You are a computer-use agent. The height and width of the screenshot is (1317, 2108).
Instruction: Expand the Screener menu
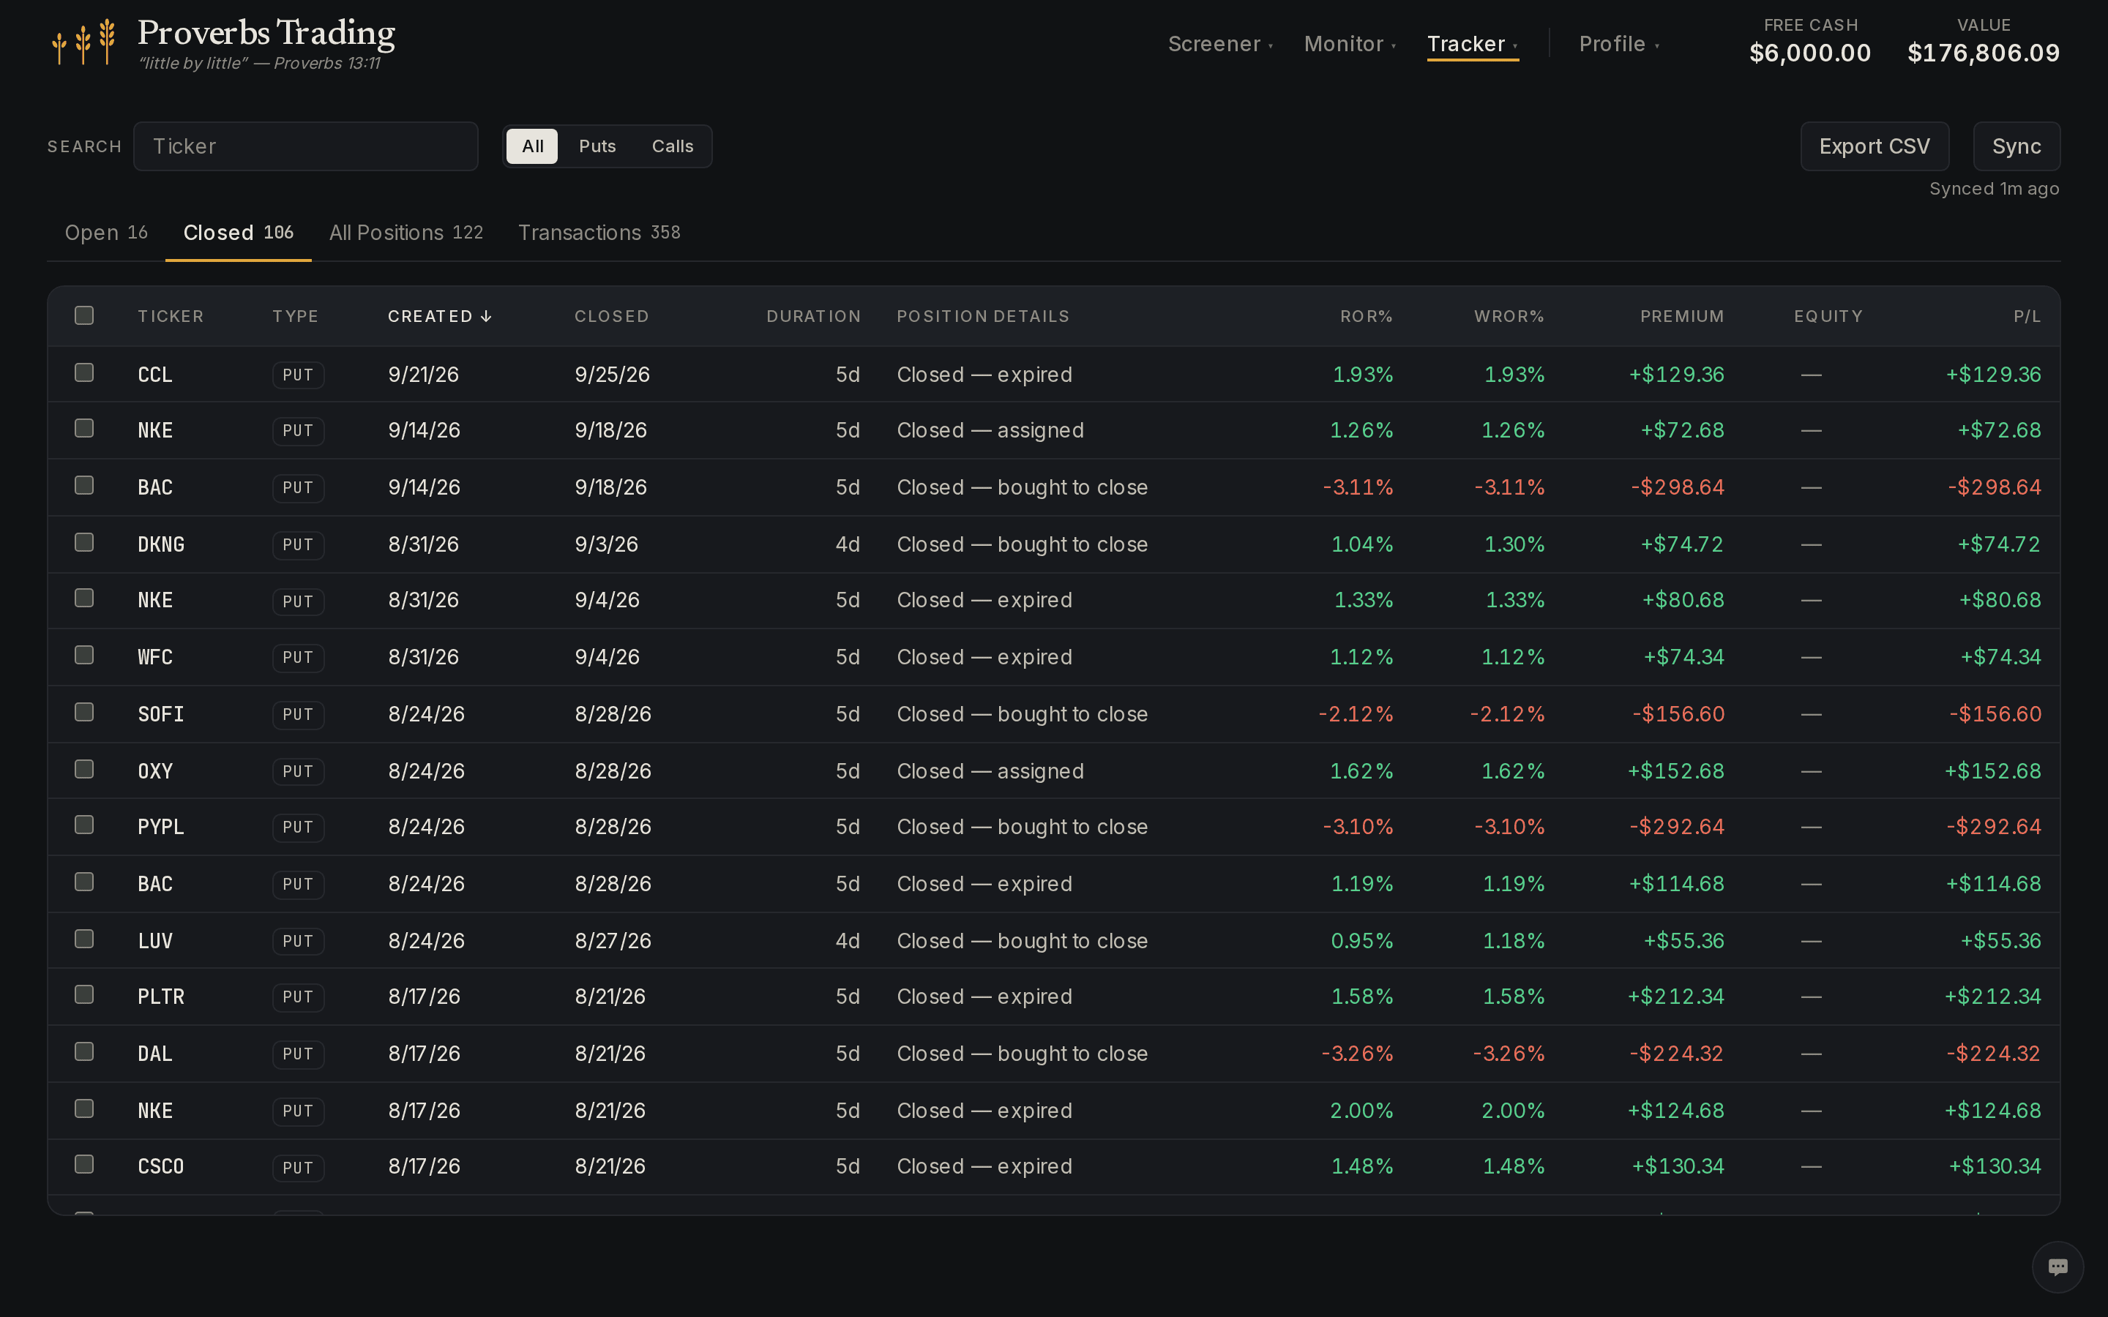[1220, 44]
